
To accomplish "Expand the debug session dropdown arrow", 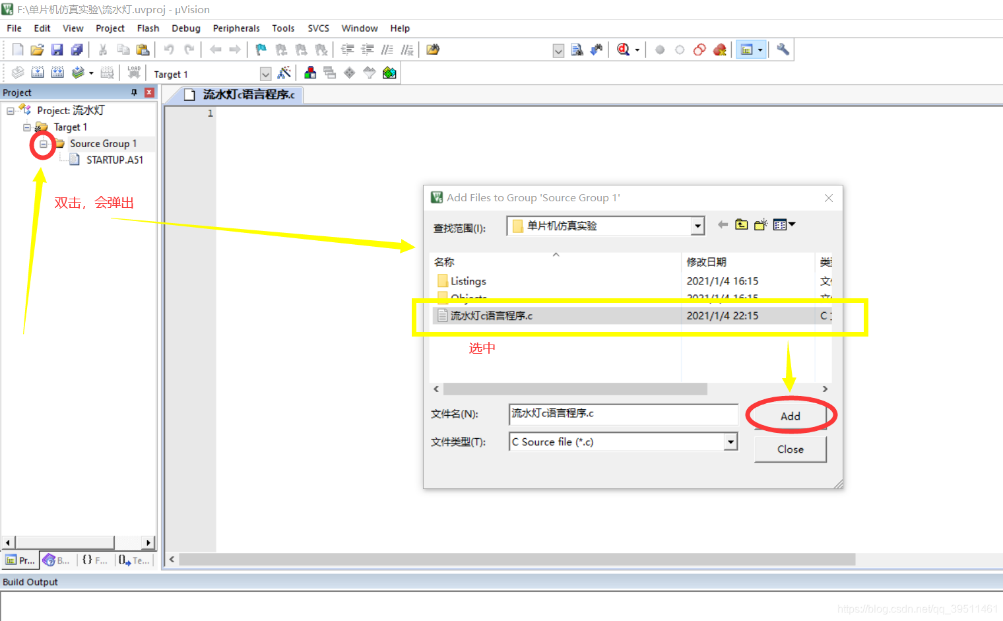I will (x=637, y=50).
